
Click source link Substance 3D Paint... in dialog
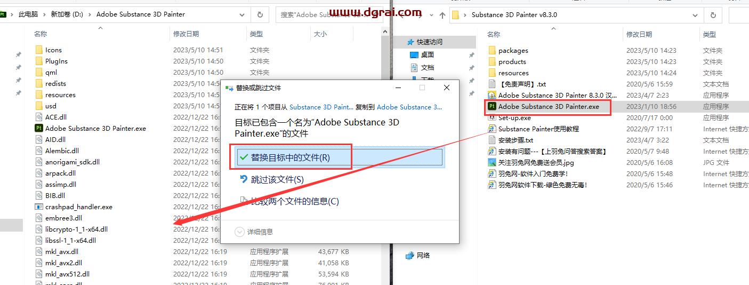(x=321, y=107)
